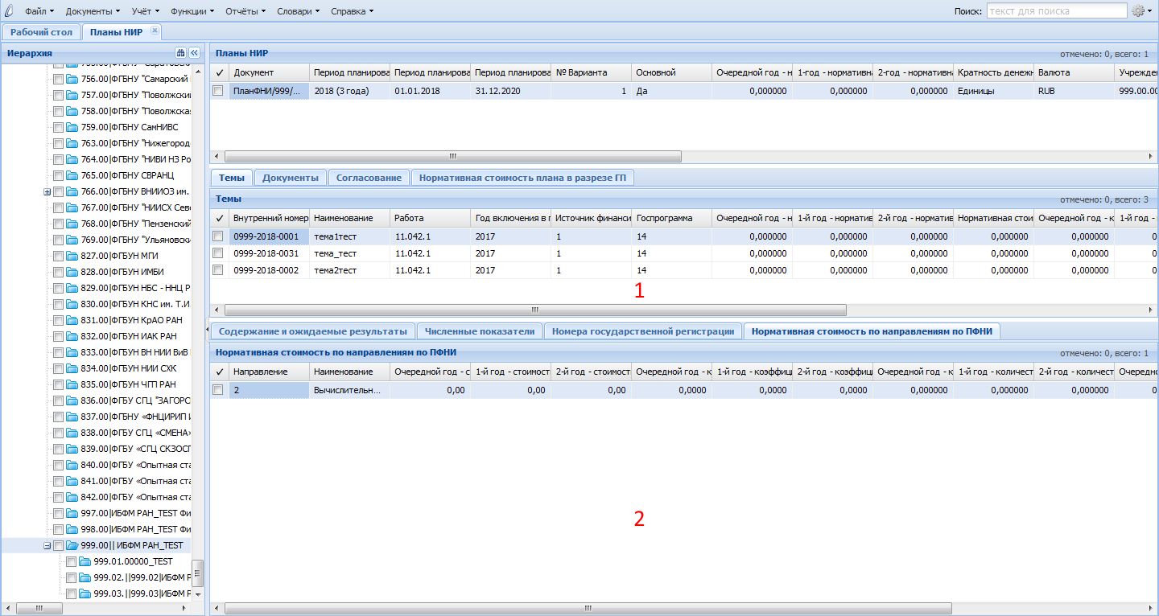Collapse the 999.00 ИБФМ РАН_TEST tree node
1159x616 pixels.
point(47,545)
